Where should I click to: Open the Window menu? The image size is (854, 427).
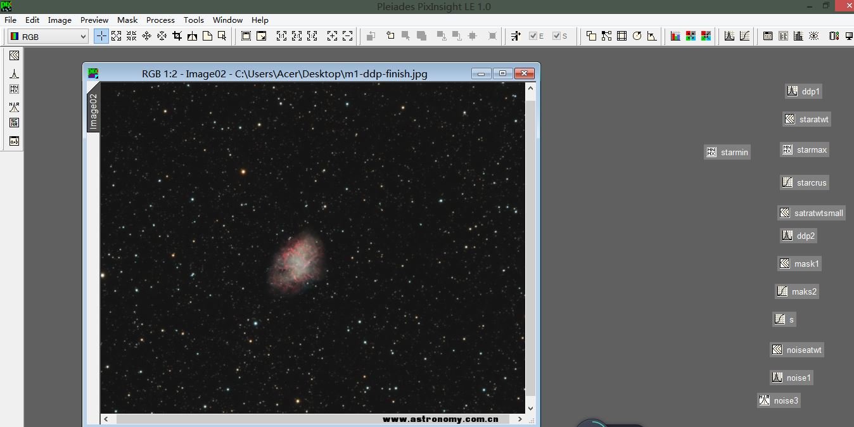227,20
